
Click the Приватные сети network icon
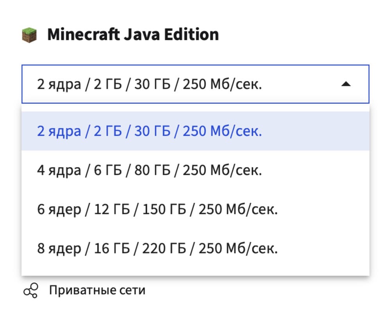point(31,291)
